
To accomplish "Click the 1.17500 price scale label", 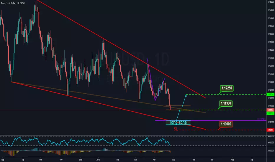I will pyautogui.click(x=271, y=10).
